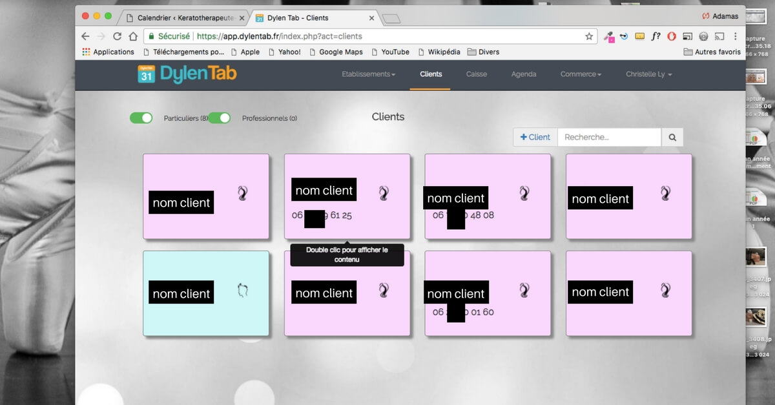Reload the page with the refresh icon
The image size is (775, 405).
tap(117, 37)
